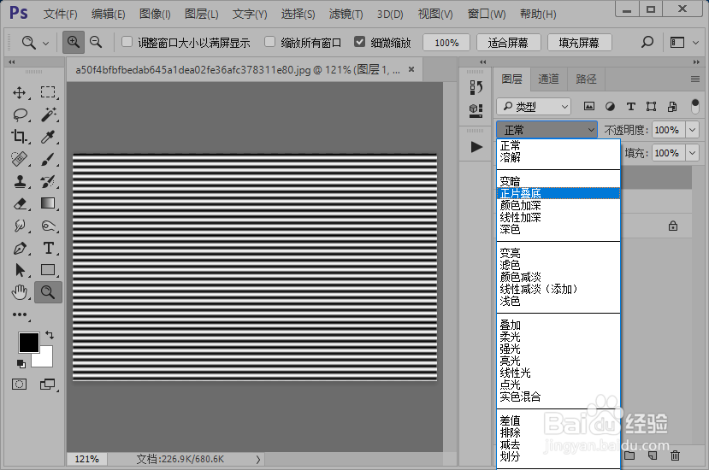709x470 pixels.
Task: Choose Overlay blend mode (叠加)
Action: 558,326
